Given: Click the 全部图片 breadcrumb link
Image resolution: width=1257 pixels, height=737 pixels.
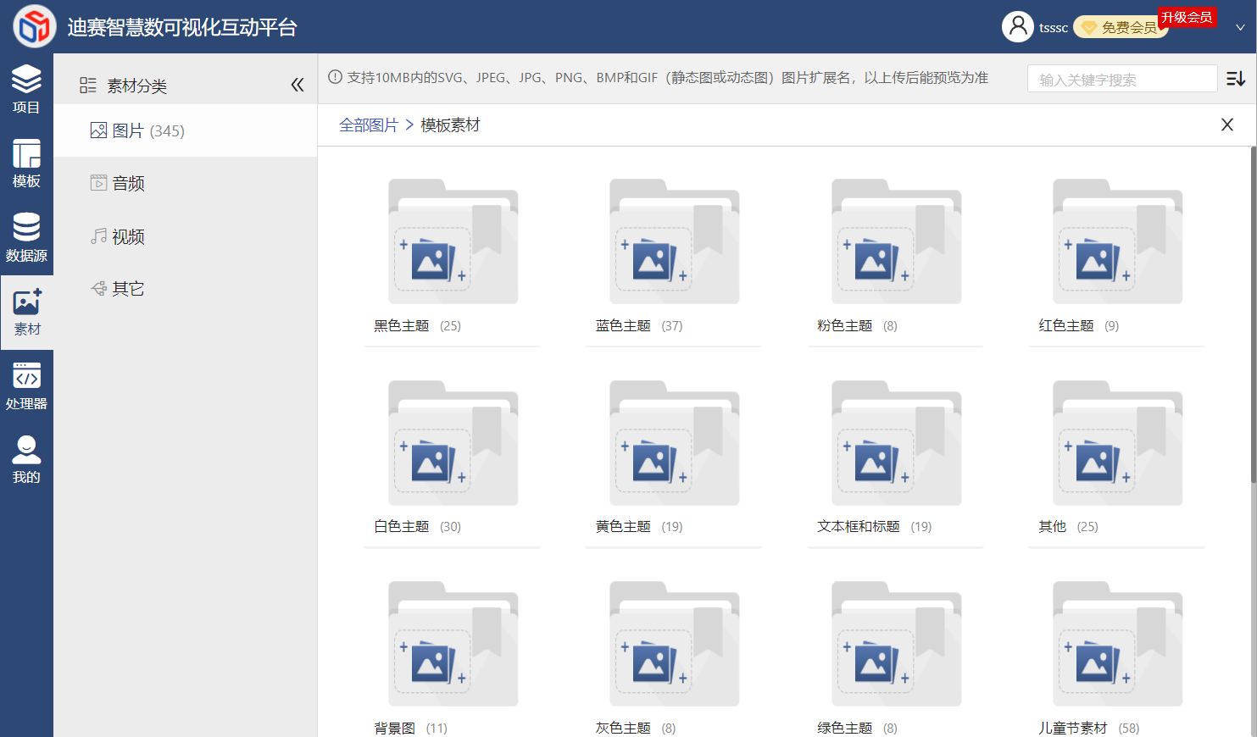Looking at the screenshot, I should [369, 125].
